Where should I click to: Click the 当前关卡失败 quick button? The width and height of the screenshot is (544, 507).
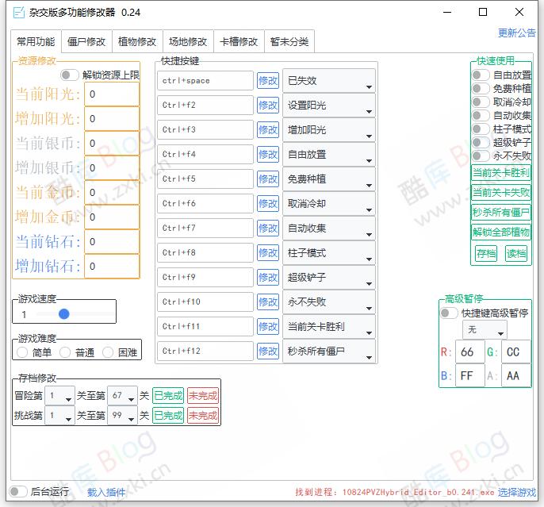point(501,192)
